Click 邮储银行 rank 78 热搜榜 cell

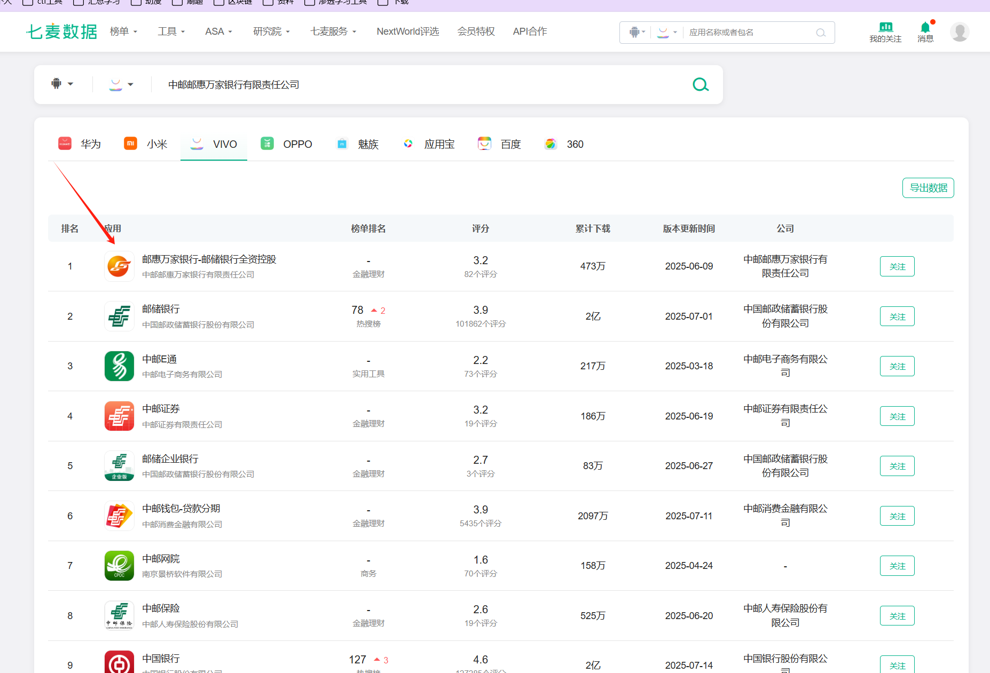[x=368, y=316]
